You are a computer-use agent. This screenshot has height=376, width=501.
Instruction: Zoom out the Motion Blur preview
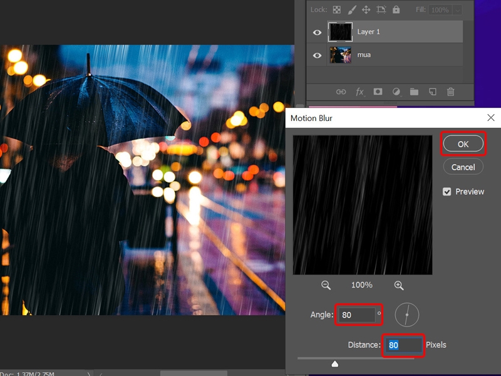point(326,284)
